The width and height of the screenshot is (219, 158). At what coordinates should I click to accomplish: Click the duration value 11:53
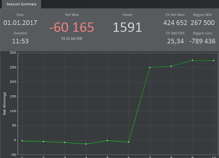point(20,41)
